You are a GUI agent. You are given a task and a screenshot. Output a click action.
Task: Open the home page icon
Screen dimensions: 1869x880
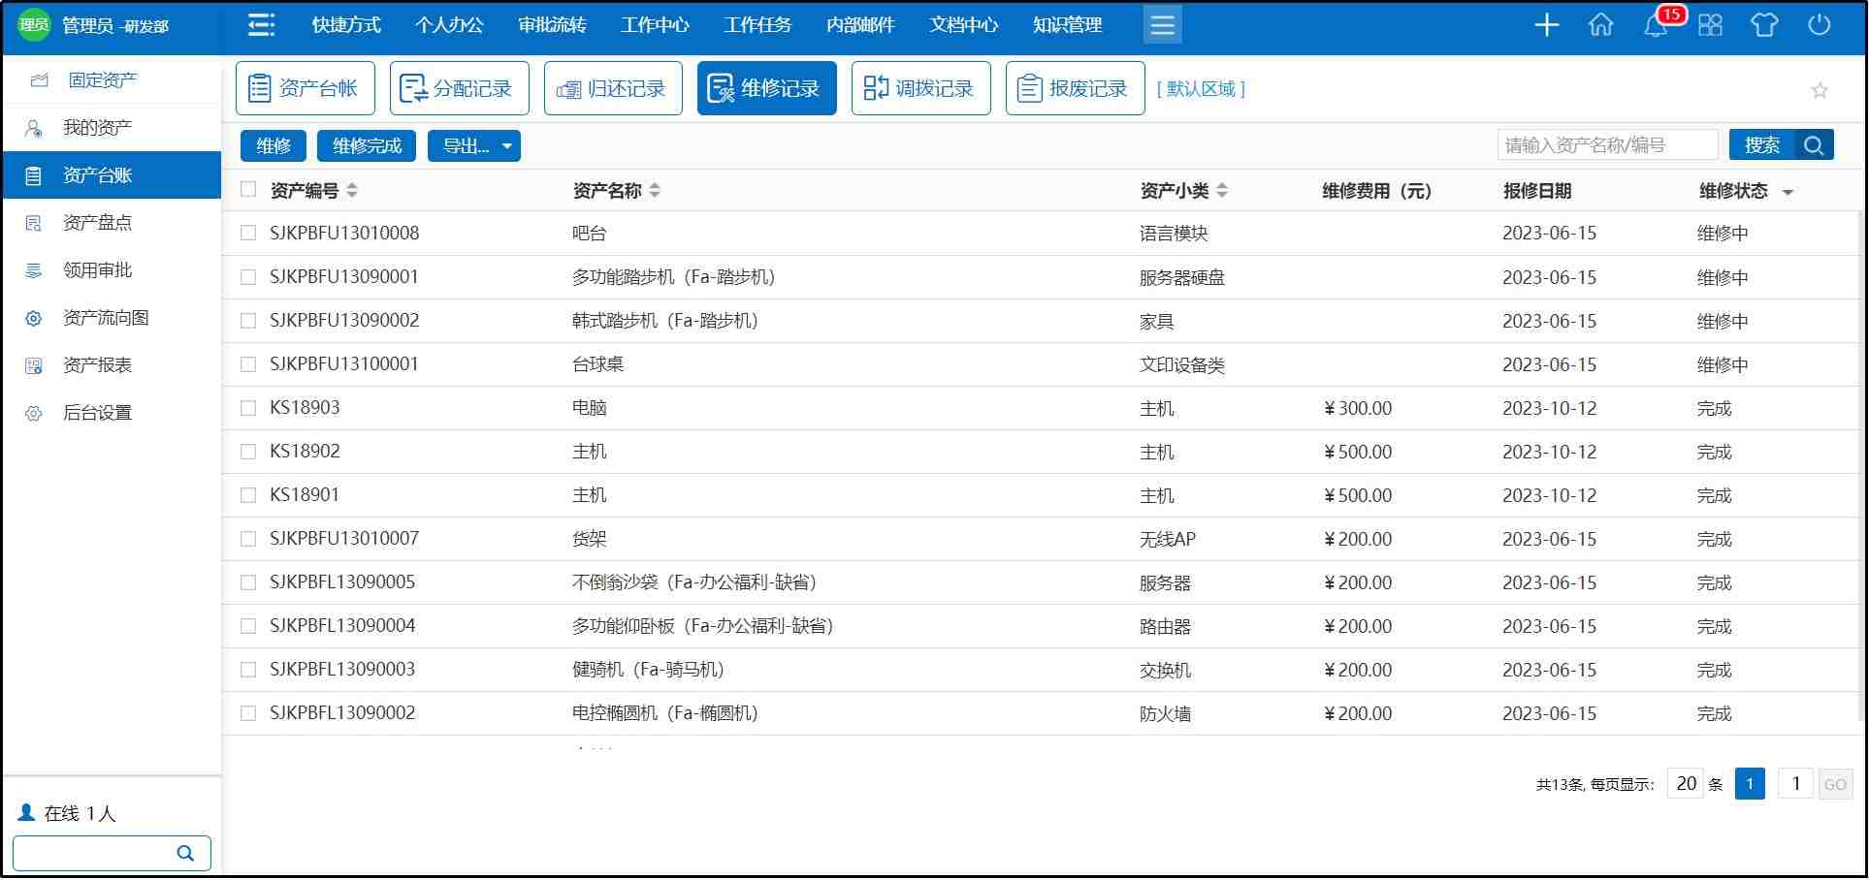point(1601,26)
